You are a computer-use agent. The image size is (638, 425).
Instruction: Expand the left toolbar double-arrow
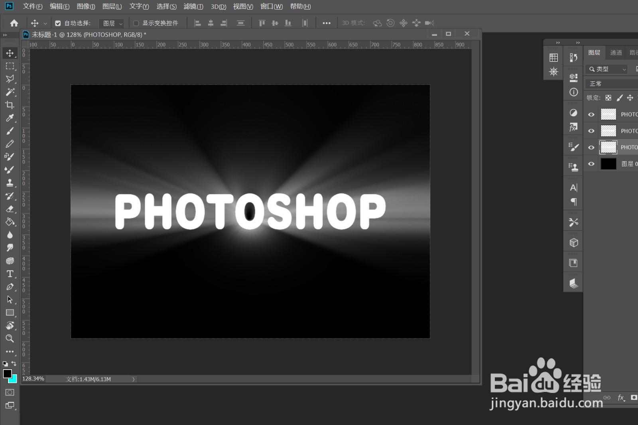pos(5,35)
